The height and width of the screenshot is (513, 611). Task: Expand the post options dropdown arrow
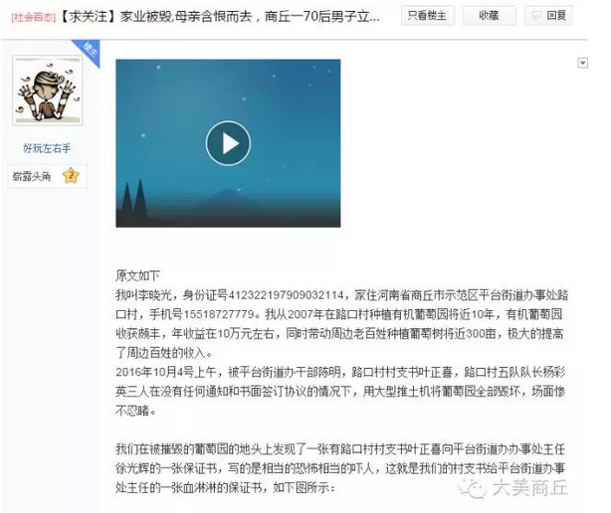pos(582,63)
